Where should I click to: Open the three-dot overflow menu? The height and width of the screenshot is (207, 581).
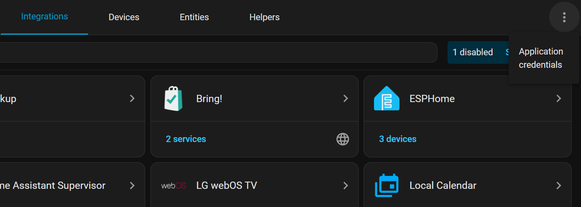tap(564, 17)
